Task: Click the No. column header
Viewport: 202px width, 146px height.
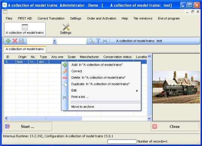Action: click(x=33, y=57)
